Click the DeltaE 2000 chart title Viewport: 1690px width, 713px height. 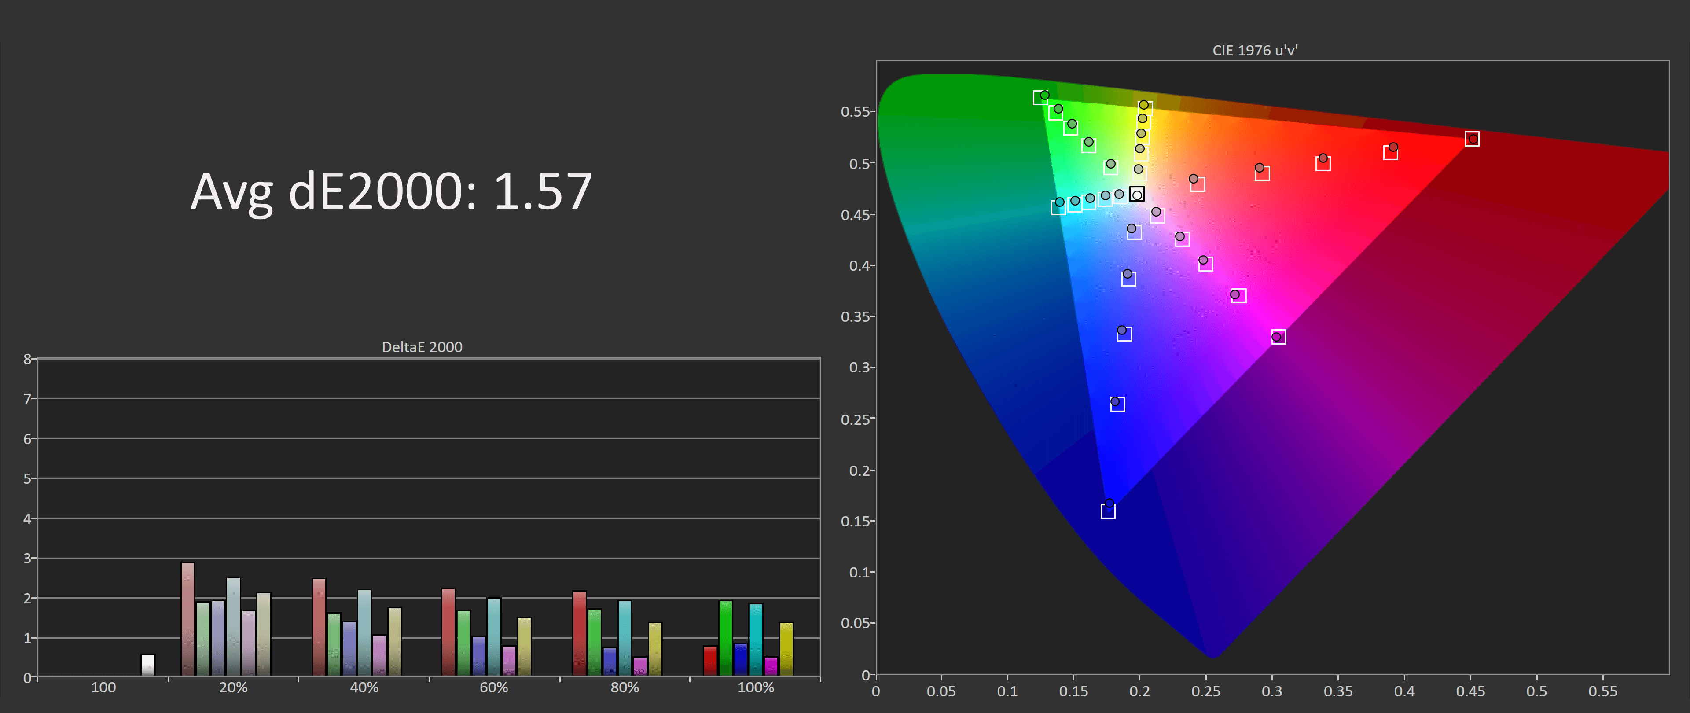pyautogui.click(x=422, y=347)
